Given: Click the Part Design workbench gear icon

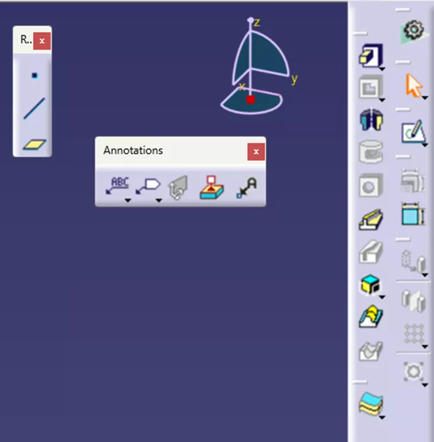Looking at the screenshot, I should [413, 30].
